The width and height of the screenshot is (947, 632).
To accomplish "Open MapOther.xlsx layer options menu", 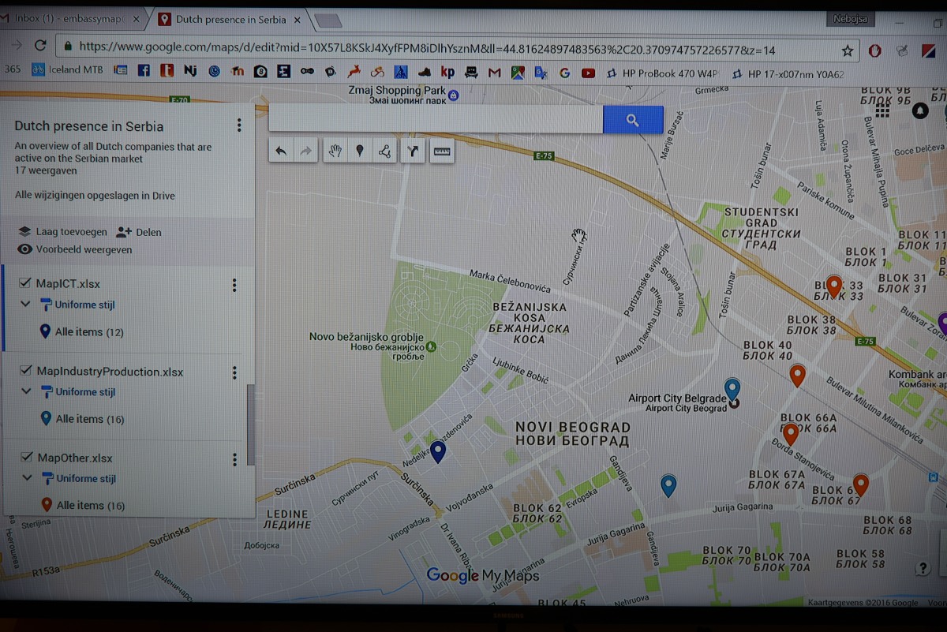I will coord(235,459).
